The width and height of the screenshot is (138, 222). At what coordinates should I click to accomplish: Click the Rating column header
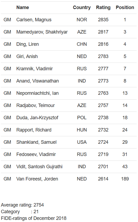click(x=103, y=7)
